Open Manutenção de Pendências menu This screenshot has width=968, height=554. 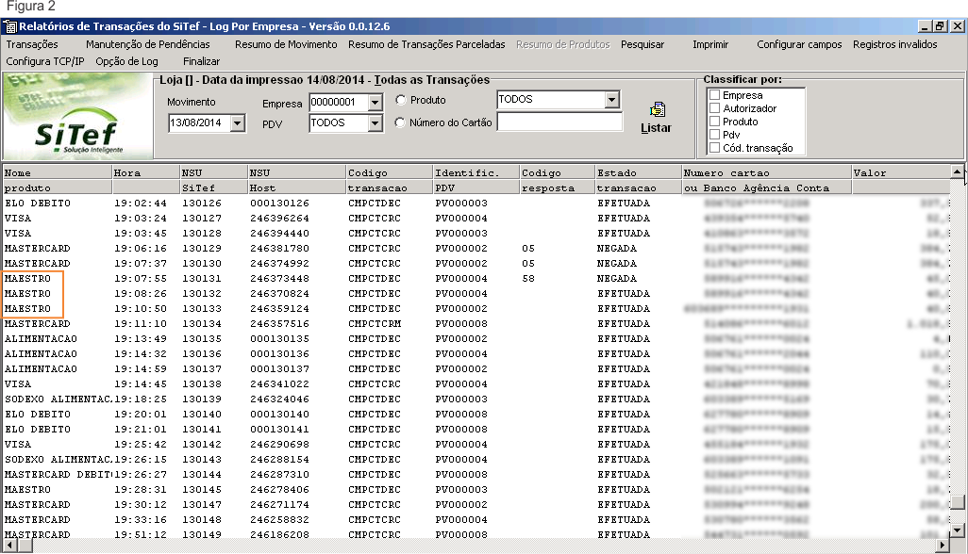(x=148, y=44)
